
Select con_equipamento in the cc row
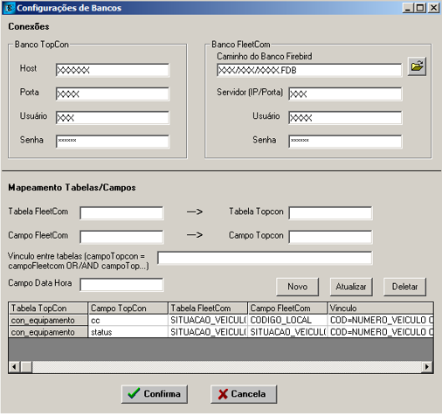(48, 321)
